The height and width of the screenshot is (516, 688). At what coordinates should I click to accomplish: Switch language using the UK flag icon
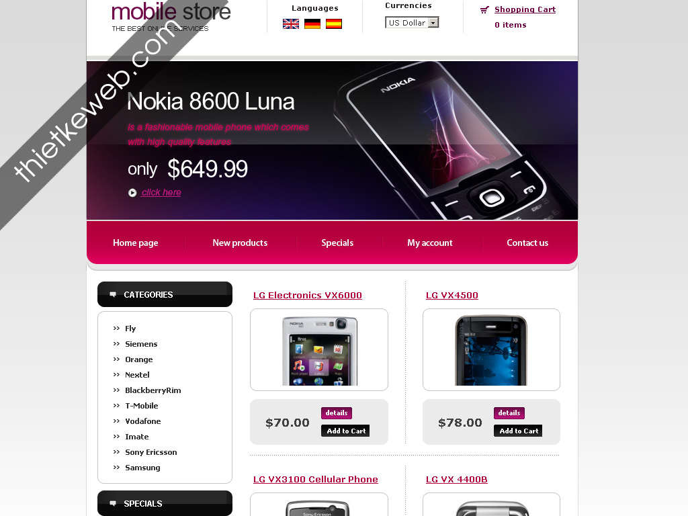coord(291,24)
